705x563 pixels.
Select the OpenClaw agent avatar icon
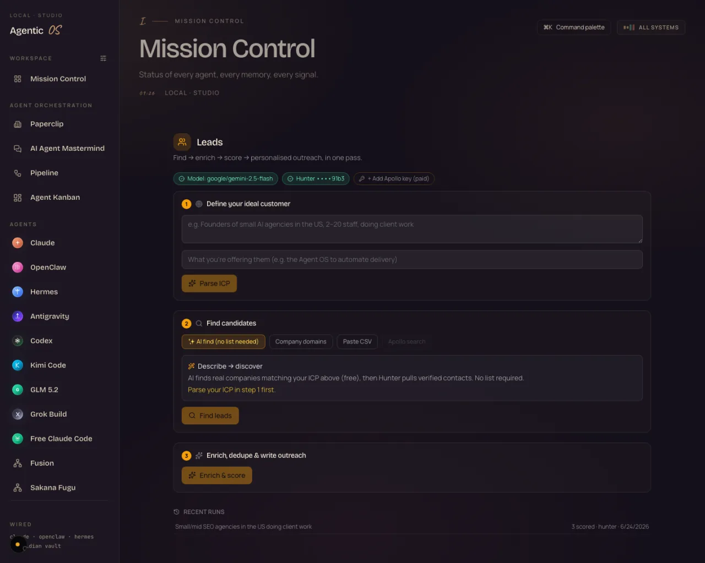pyautogui.click(x=18, y=267)
